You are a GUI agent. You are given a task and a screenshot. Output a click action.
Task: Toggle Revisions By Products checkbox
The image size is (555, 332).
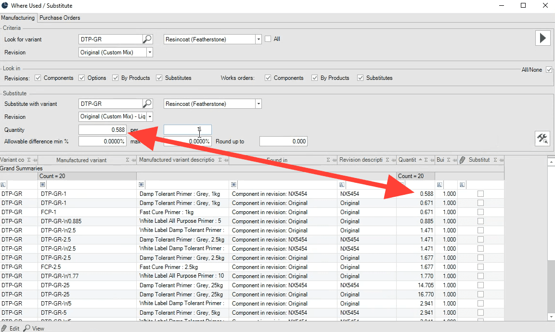116,78
